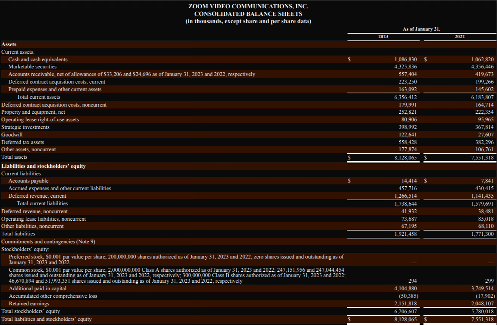Select 2022 total liabilities 1,771,300
Image resolution: width=497 pixels, height=325 pixels.
pos(482,234)
